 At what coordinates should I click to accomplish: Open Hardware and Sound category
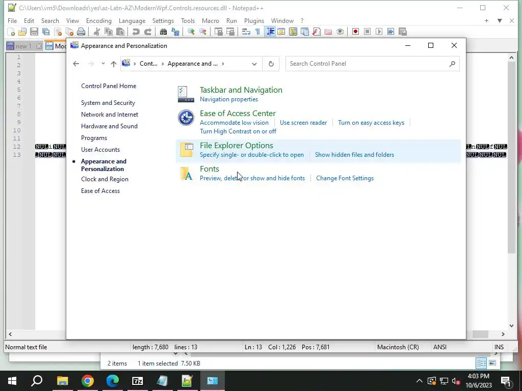click(x=109, y=126)
